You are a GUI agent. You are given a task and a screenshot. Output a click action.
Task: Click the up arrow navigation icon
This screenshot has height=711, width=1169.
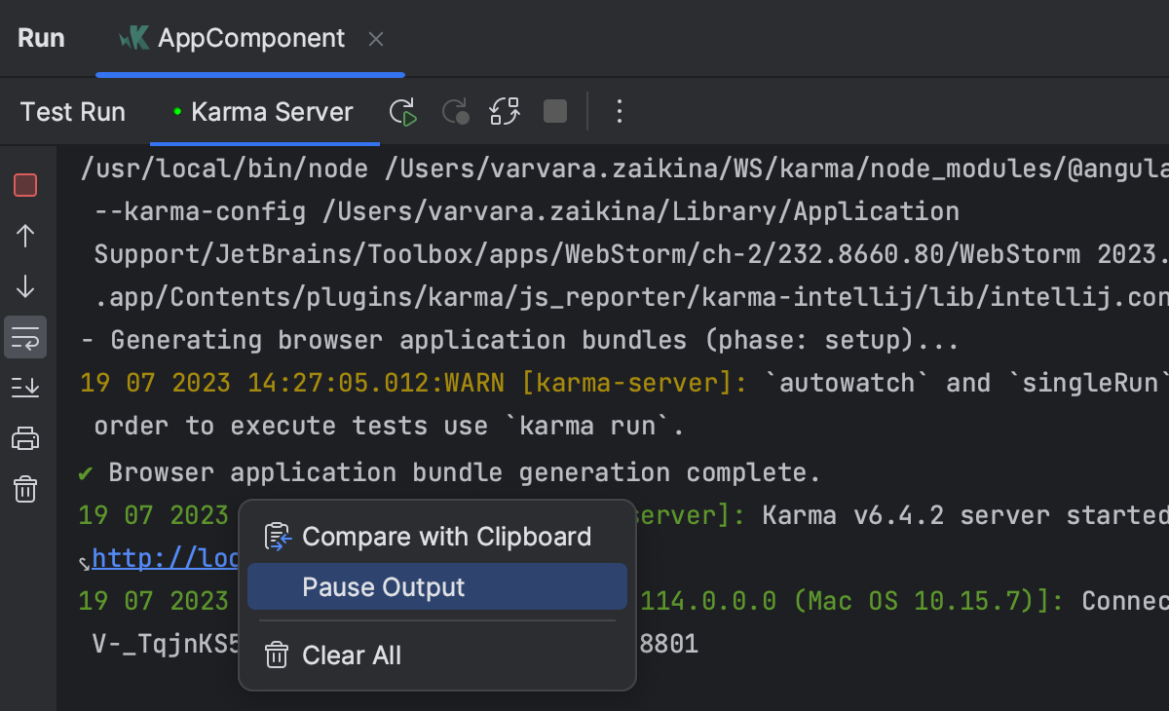[x=25, y=236]
